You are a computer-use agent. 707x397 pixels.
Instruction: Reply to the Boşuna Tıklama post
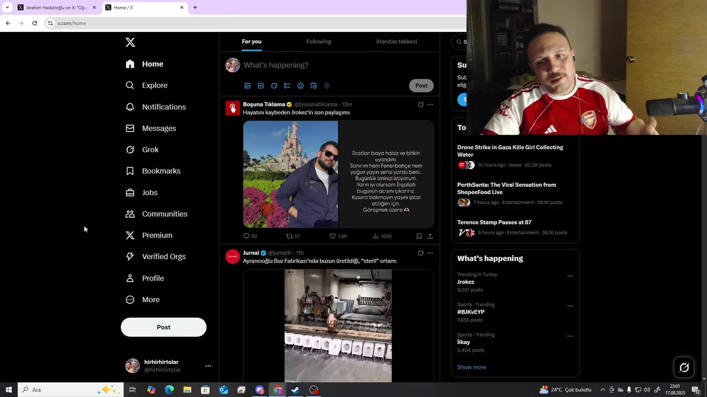250,236
